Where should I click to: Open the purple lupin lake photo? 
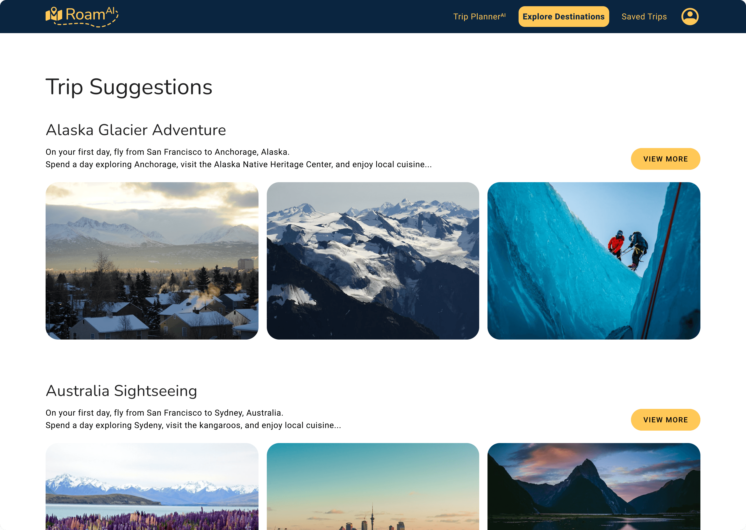coord(152,486)
